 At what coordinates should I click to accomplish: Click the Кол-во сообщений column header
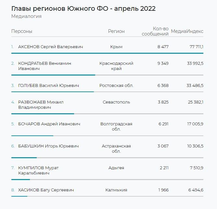click(x=155, y=31)
